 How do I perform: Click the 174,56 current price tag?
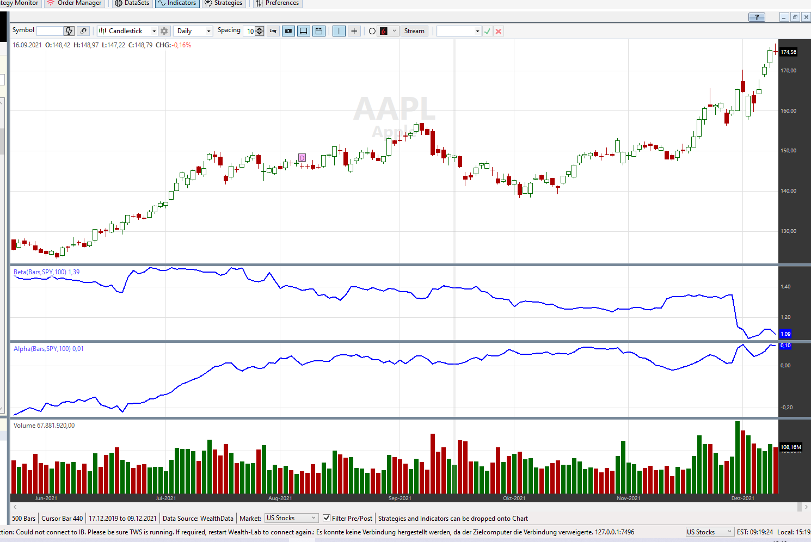coord(788,52)
